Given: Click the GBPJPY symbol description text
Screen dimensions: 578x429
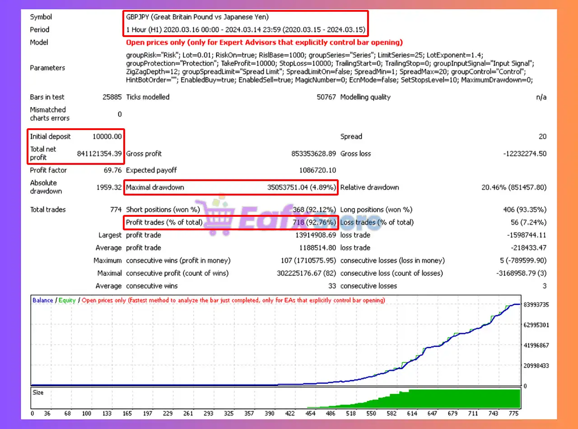Looking at the screenshot, I should pos(197,17).
